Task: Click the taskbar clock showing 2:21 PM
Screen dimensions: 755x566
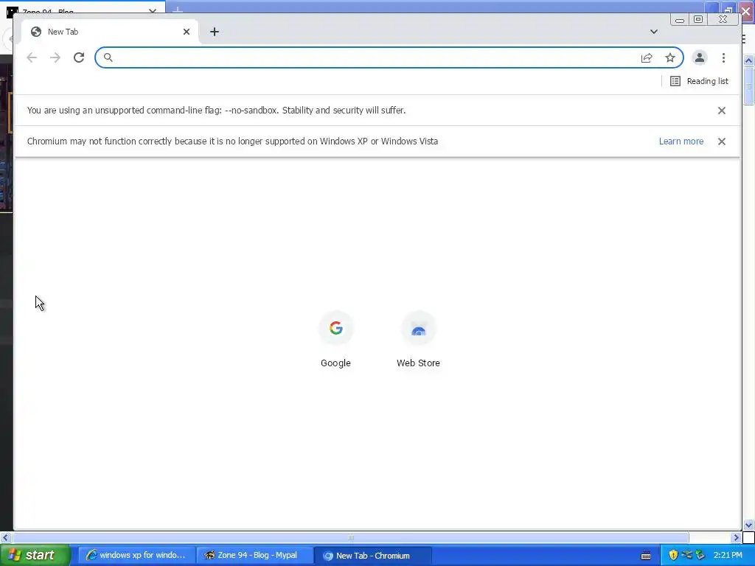Action: pos(728,556)
